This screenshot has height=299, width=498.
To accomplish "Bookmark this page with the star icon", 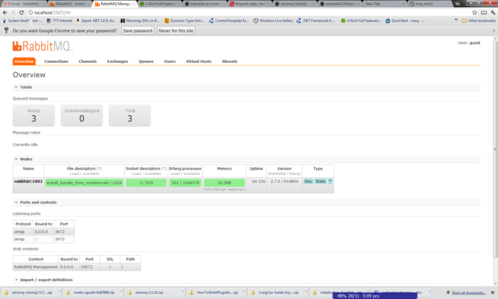I will point(474,12).
